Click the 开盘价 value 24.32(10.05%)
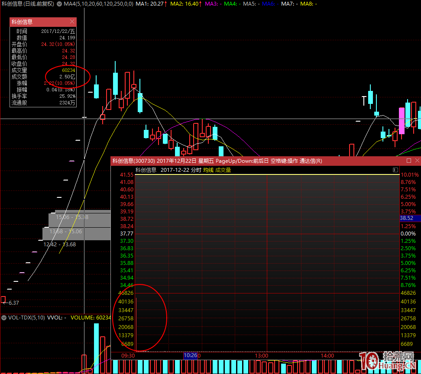 click(58, 44)
